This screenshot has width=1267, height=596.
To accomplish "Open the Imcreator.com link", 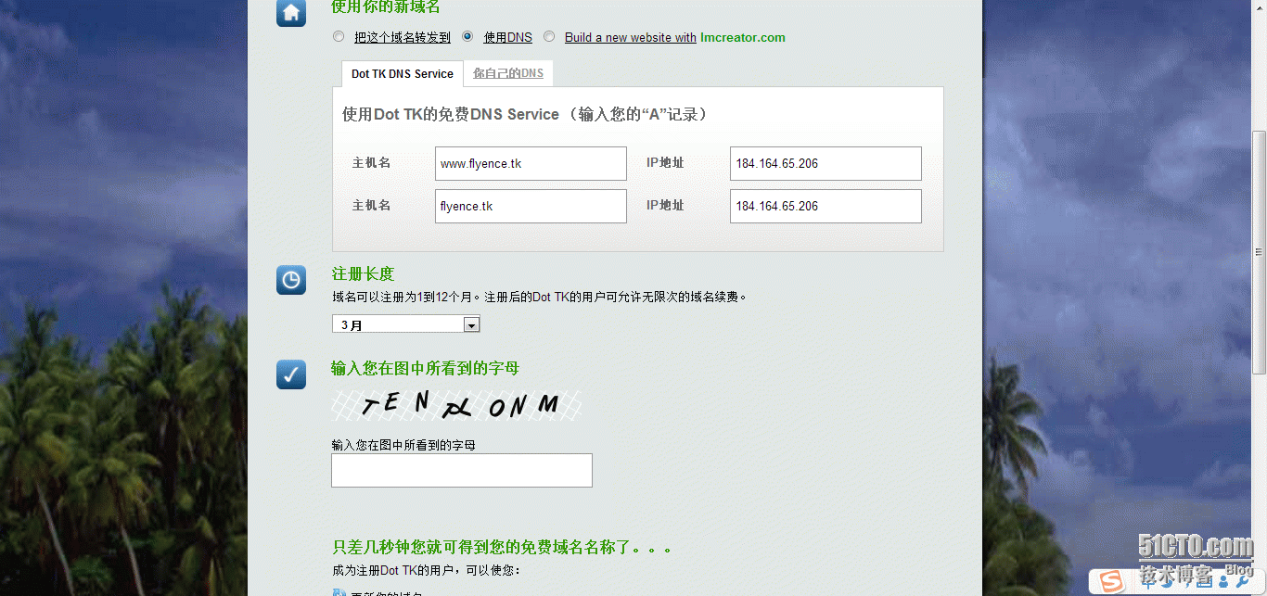I will pos(742,38).
